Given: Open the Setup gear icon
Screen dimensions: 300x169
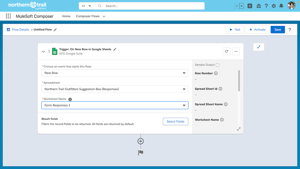Looking at the screenshot, I should pos(274,6).
